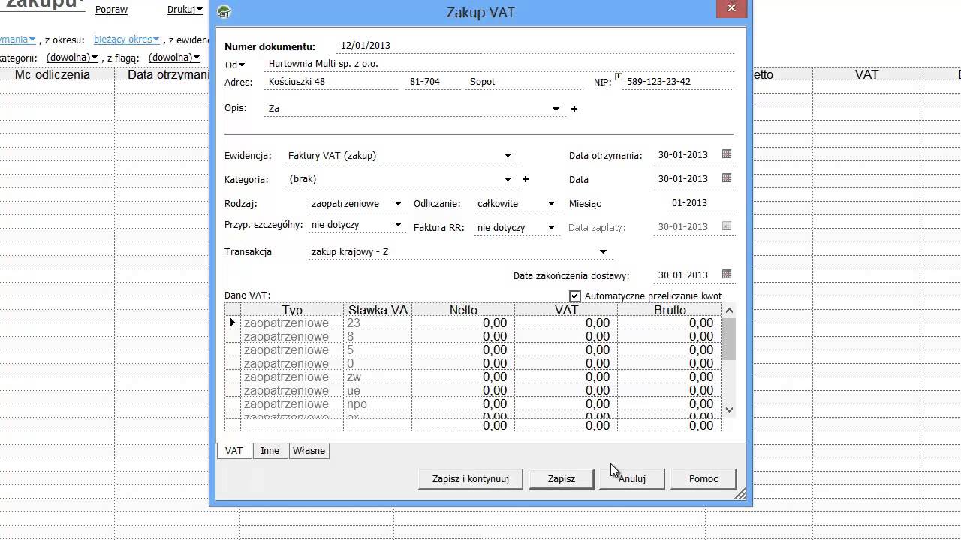Screen dimensions: 961x540
Task: Click Brutto column header in VAT table
Action: click(x=669, y=310)
